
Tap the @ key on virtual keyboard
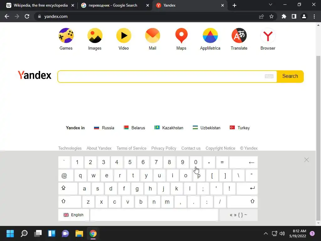(66, 176)
